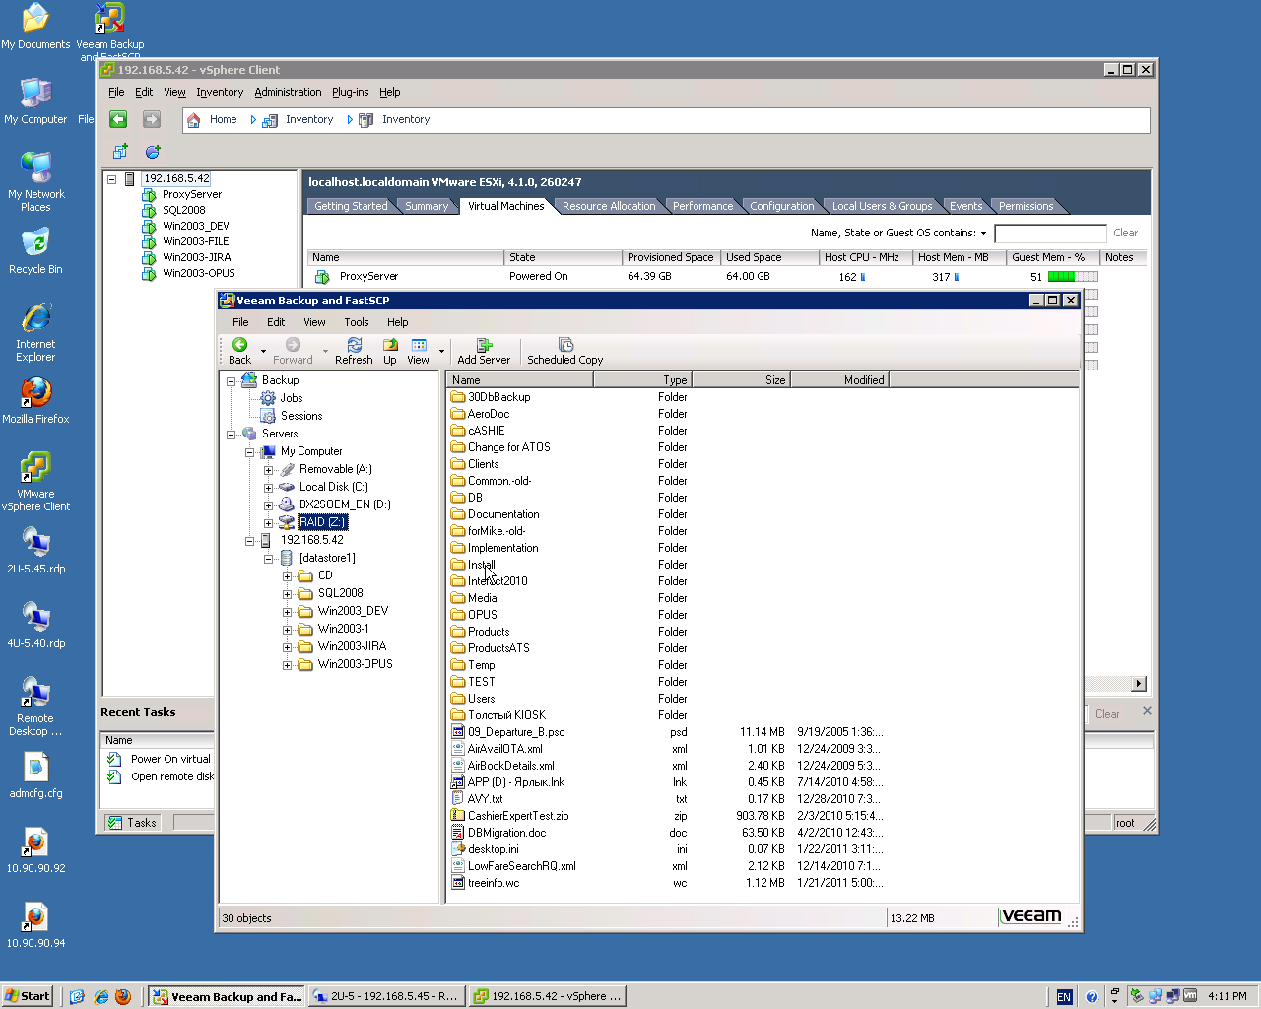Expand Local Disk (C:) tree node

pyautogui.click(x=268, y=488)
